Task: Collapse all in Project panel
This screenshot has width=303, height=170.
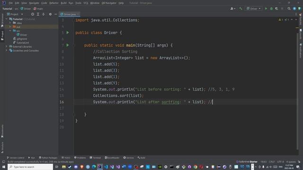Action: 43,14
